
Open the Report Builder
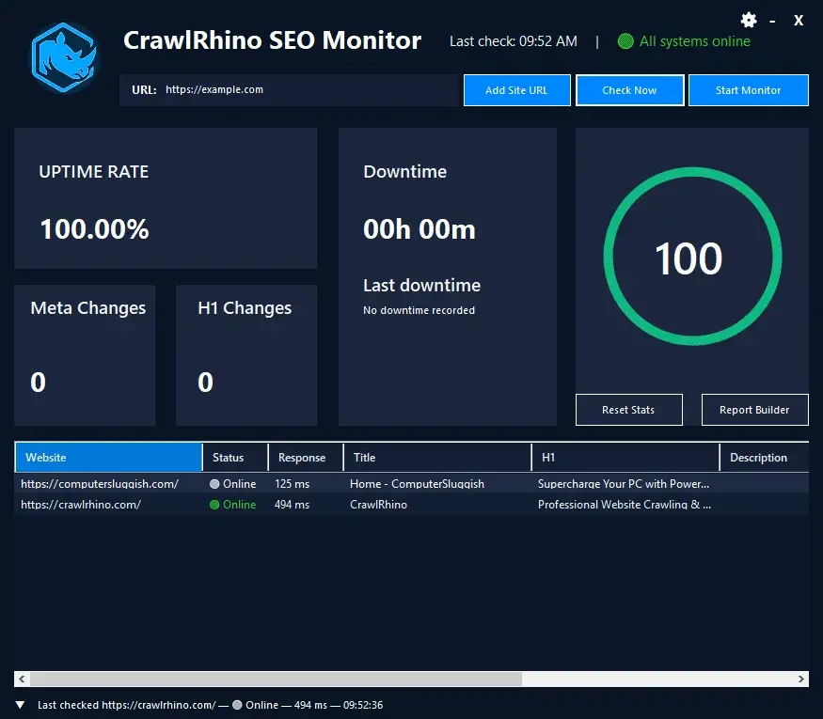click(x=754, y=410)
